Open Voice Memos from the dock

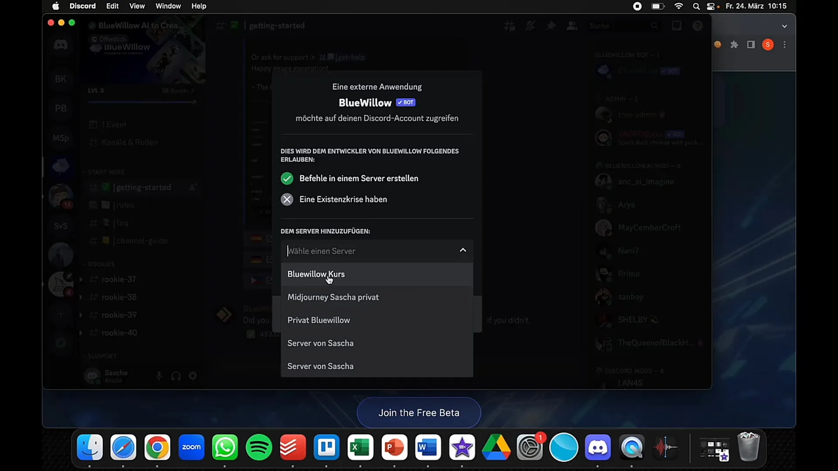(665, 447)
